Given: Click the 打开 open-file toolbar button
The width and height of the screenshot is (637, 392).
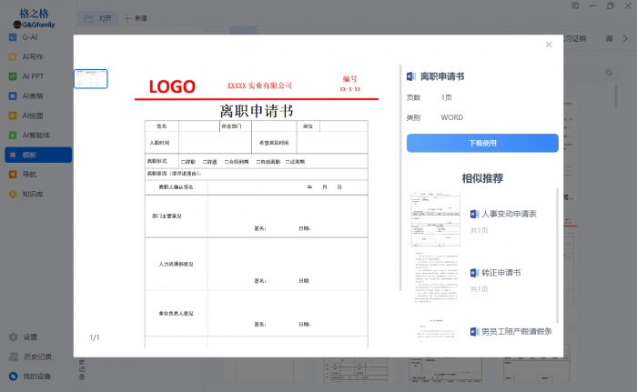Looking at the screenshot, I should [99, 17].
